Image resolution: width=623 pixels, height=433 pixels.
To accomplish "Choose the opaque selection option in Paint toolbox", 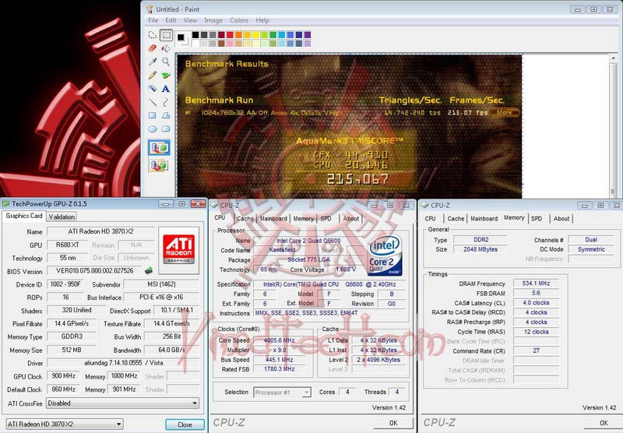I will 160,148.
